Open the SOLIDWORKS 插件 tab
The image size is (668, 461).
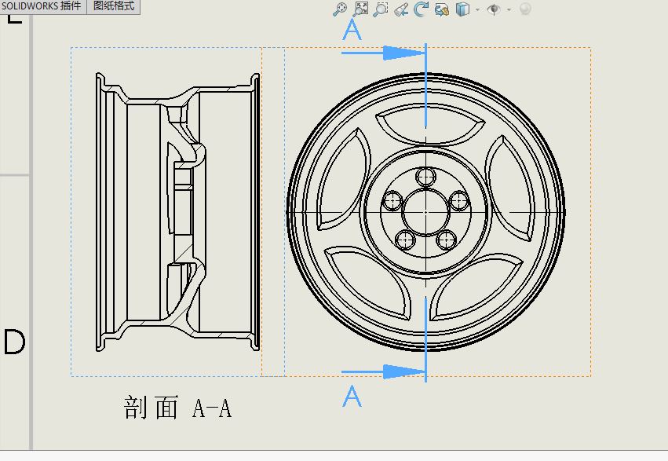[x=42, y=6]
